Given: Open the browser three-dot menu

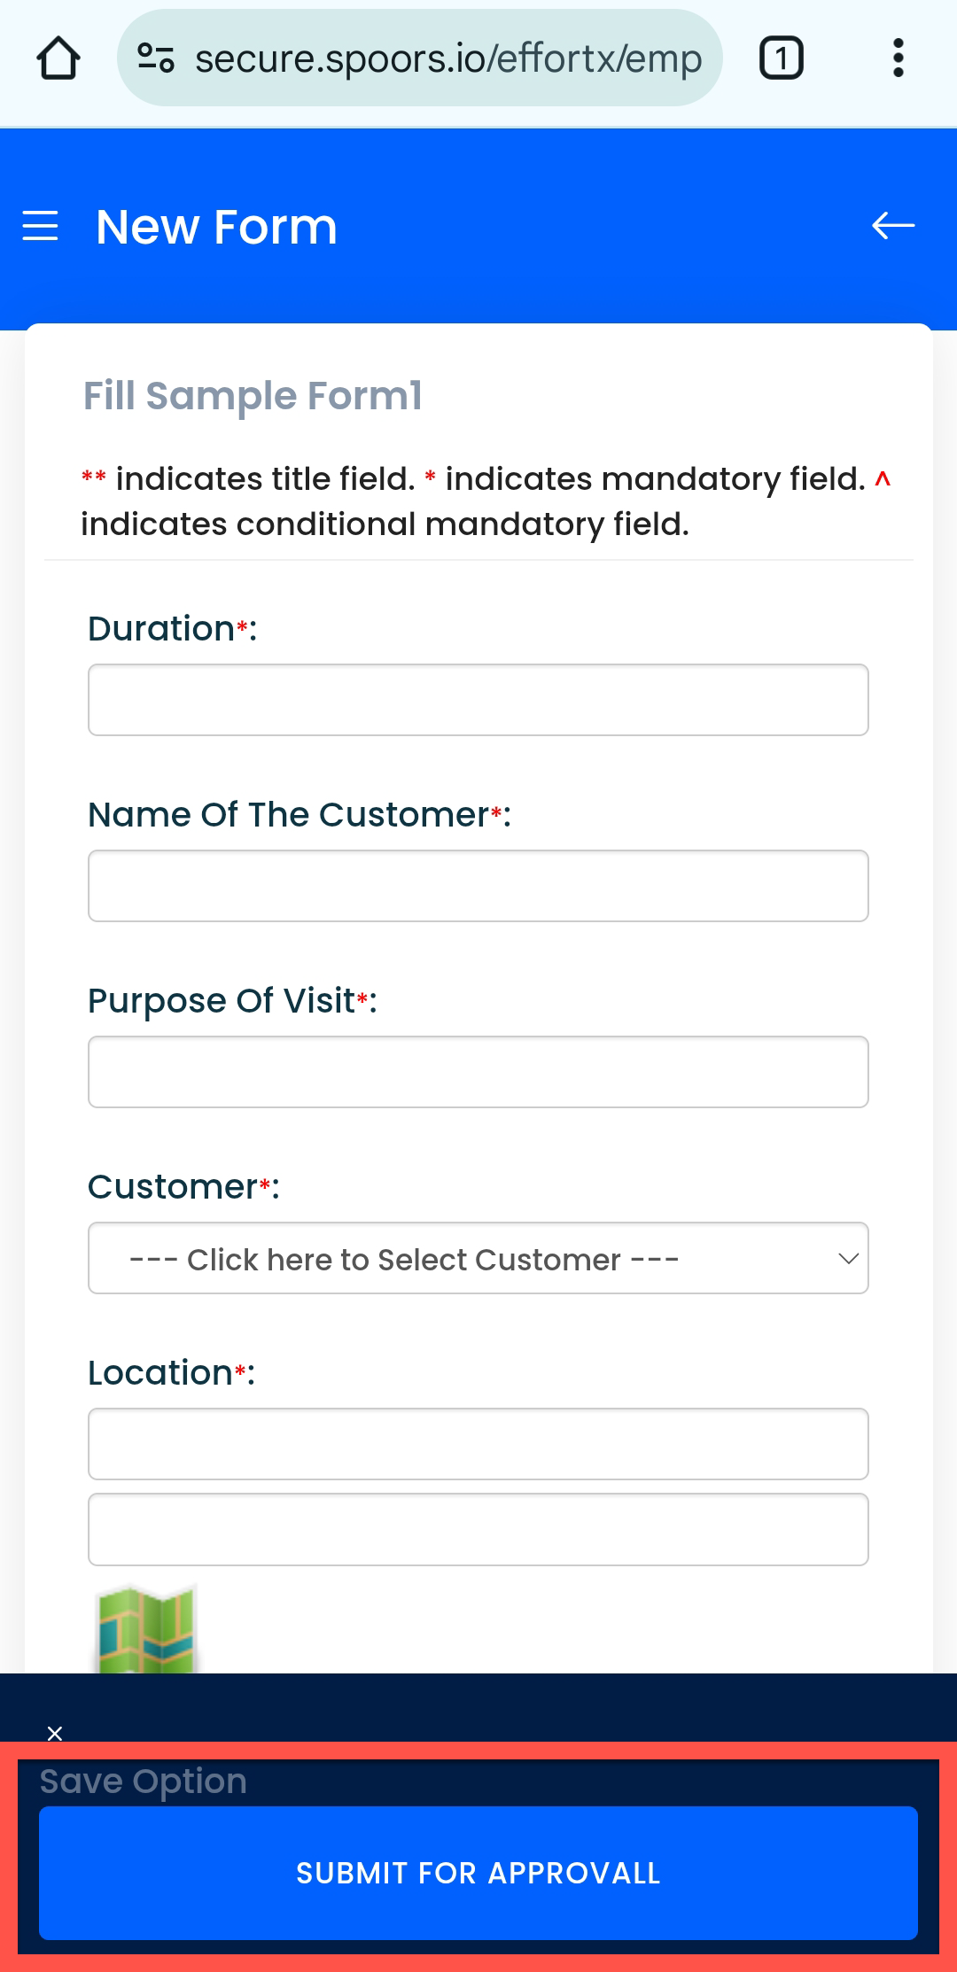Looking at the screenshot, I should click(x=898, y=58).
